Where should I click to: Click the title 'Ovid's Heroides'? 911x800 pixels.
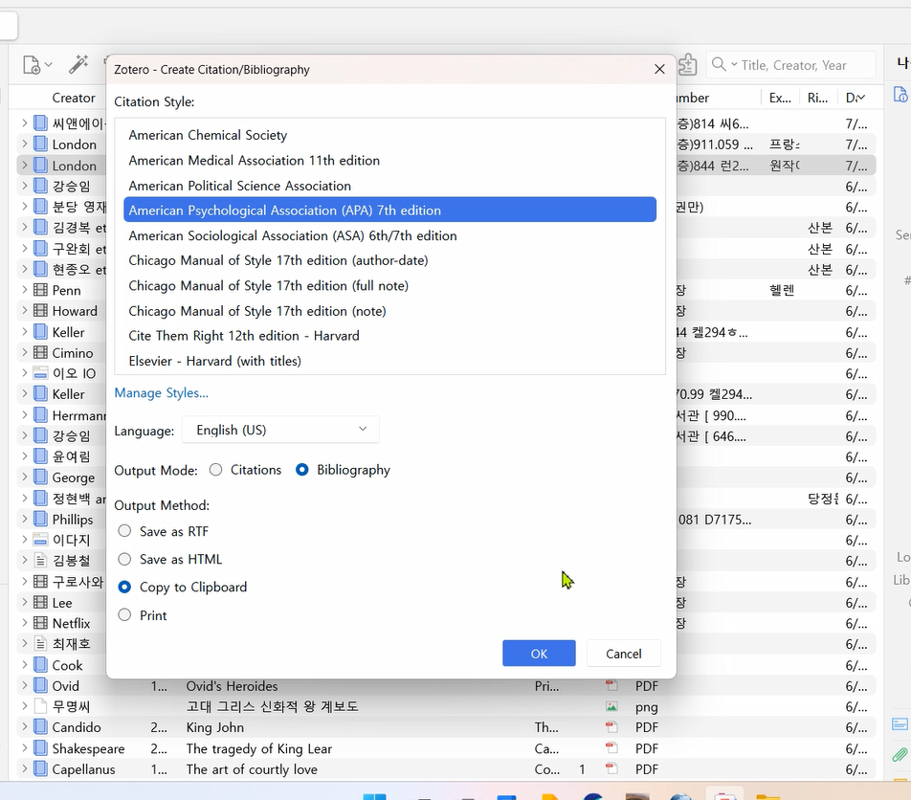tap(232, 686)
